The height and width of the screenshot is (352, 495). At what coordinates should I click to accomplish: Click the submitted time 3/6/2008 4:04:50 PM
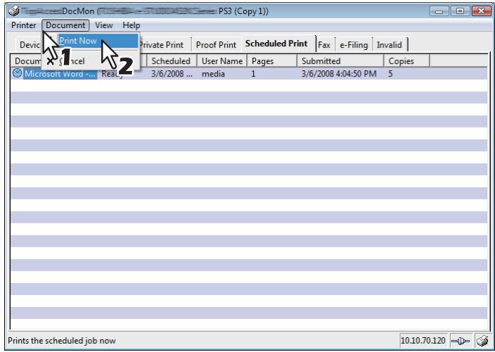[x=339, y=74]
